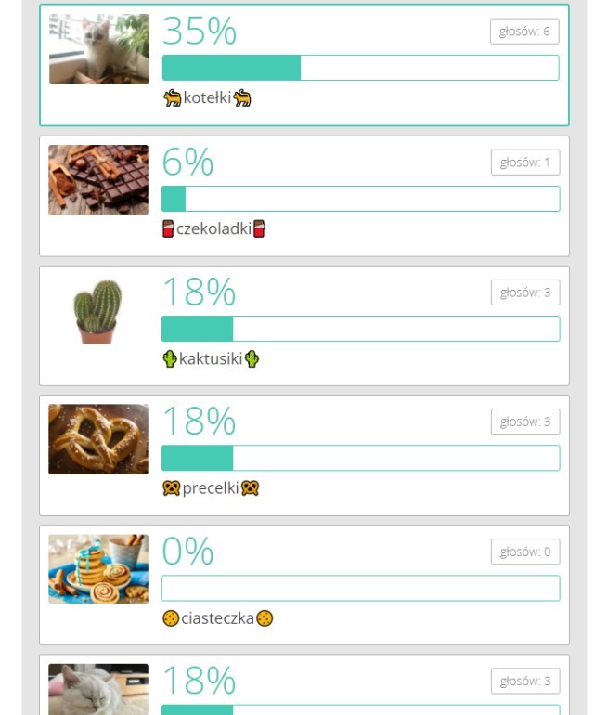This screenshot has width=594, height=715.
Task: Click the 35% kotełki progress bar
Action: [x=360, y=68]
